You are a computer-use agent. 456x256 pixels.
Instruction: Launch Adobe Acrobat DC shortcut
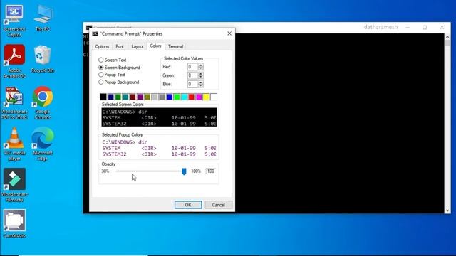14,62
